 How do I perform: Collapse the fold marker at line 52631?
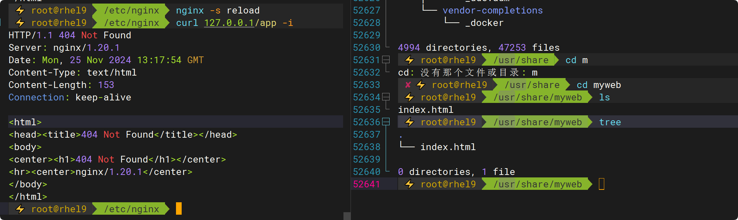pos(386,60)
